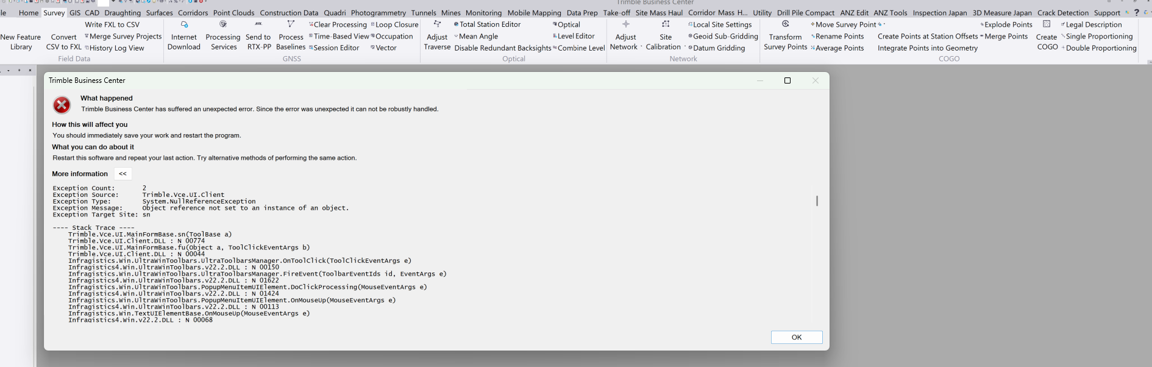This screenshot has height=367, width=1152.
Task: Click Send to RTX-PP
Action: point(258,36)
